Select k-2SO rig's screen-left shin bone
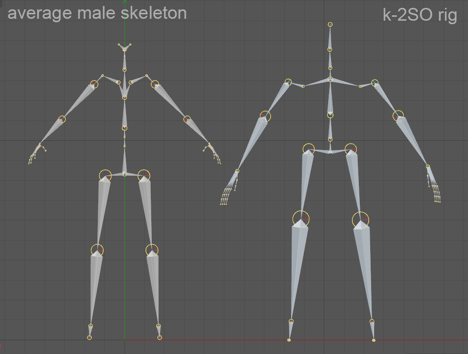The width and height of the screenshot is (468, 354). coord(297,272)
